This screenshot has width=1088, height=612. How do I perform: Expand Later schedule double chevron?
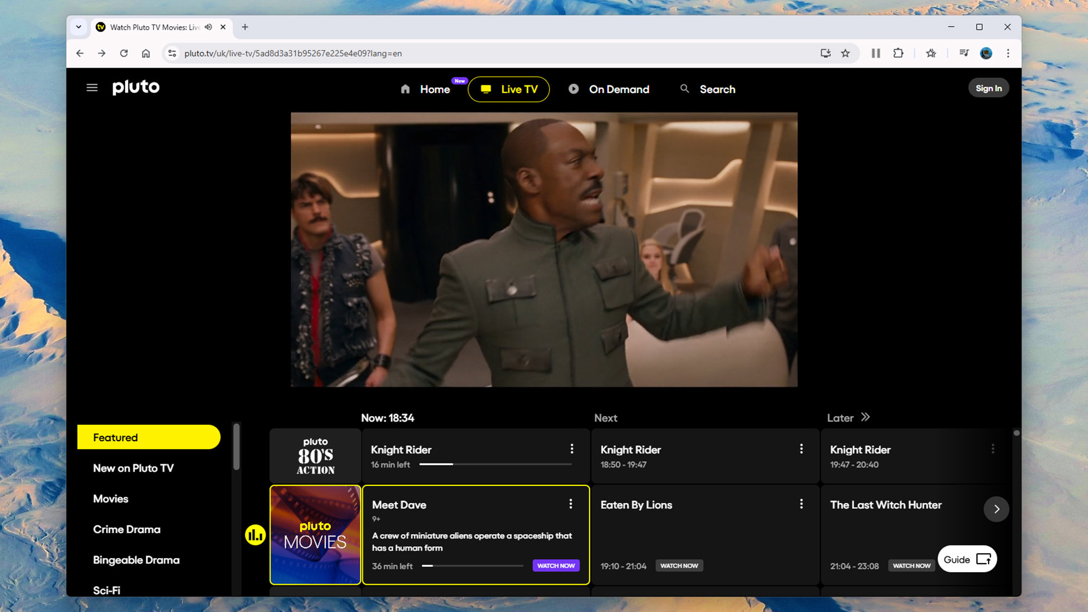pos(866,417)
